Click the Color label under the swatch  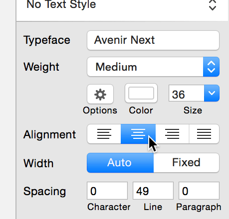(x=141, y=110)
